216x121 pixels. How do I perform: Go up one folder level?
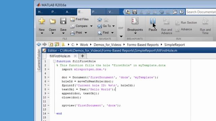[x=51, y=44]
